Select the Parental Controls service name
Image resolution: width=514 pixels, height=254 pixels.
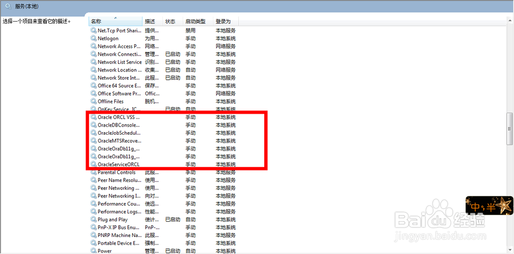[x=117, y=172]
